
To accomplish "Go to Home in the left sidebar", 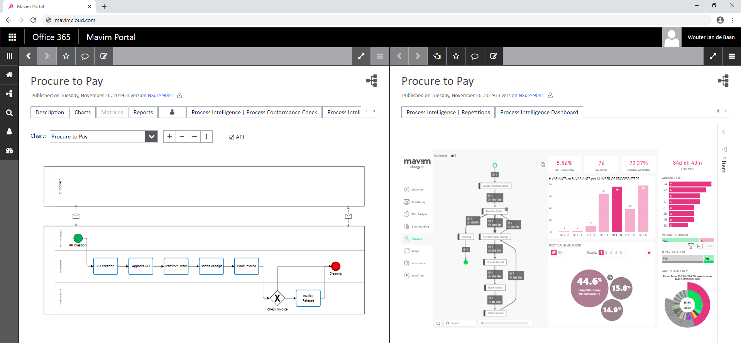I will pos(9,75).
